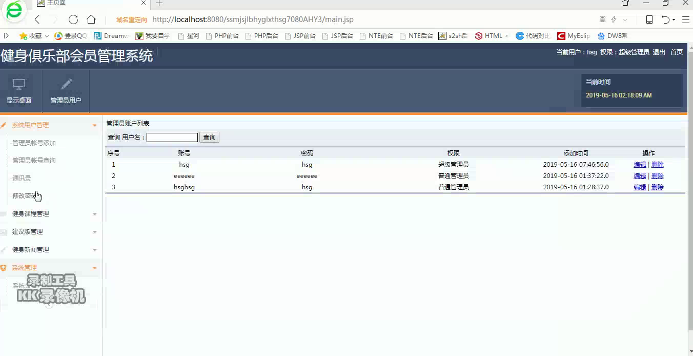Open the 星河 bookmark folder

click(x=188, y=36)
